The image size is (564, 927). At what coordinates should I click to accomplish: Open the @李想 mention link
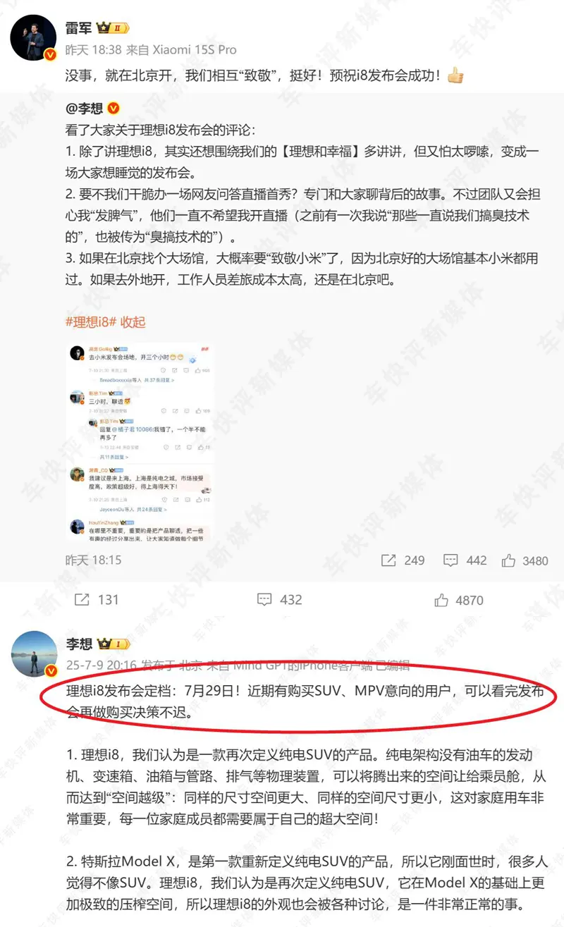(x=84, y=109)
